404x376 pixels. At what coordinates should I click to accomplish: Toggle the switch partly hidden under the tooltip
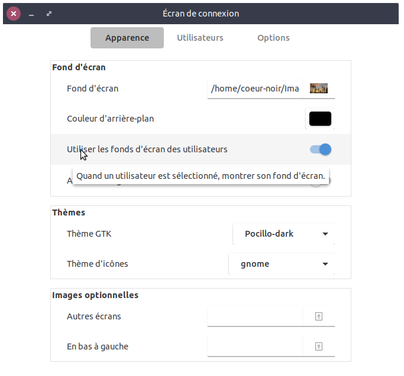coord(320,182)
